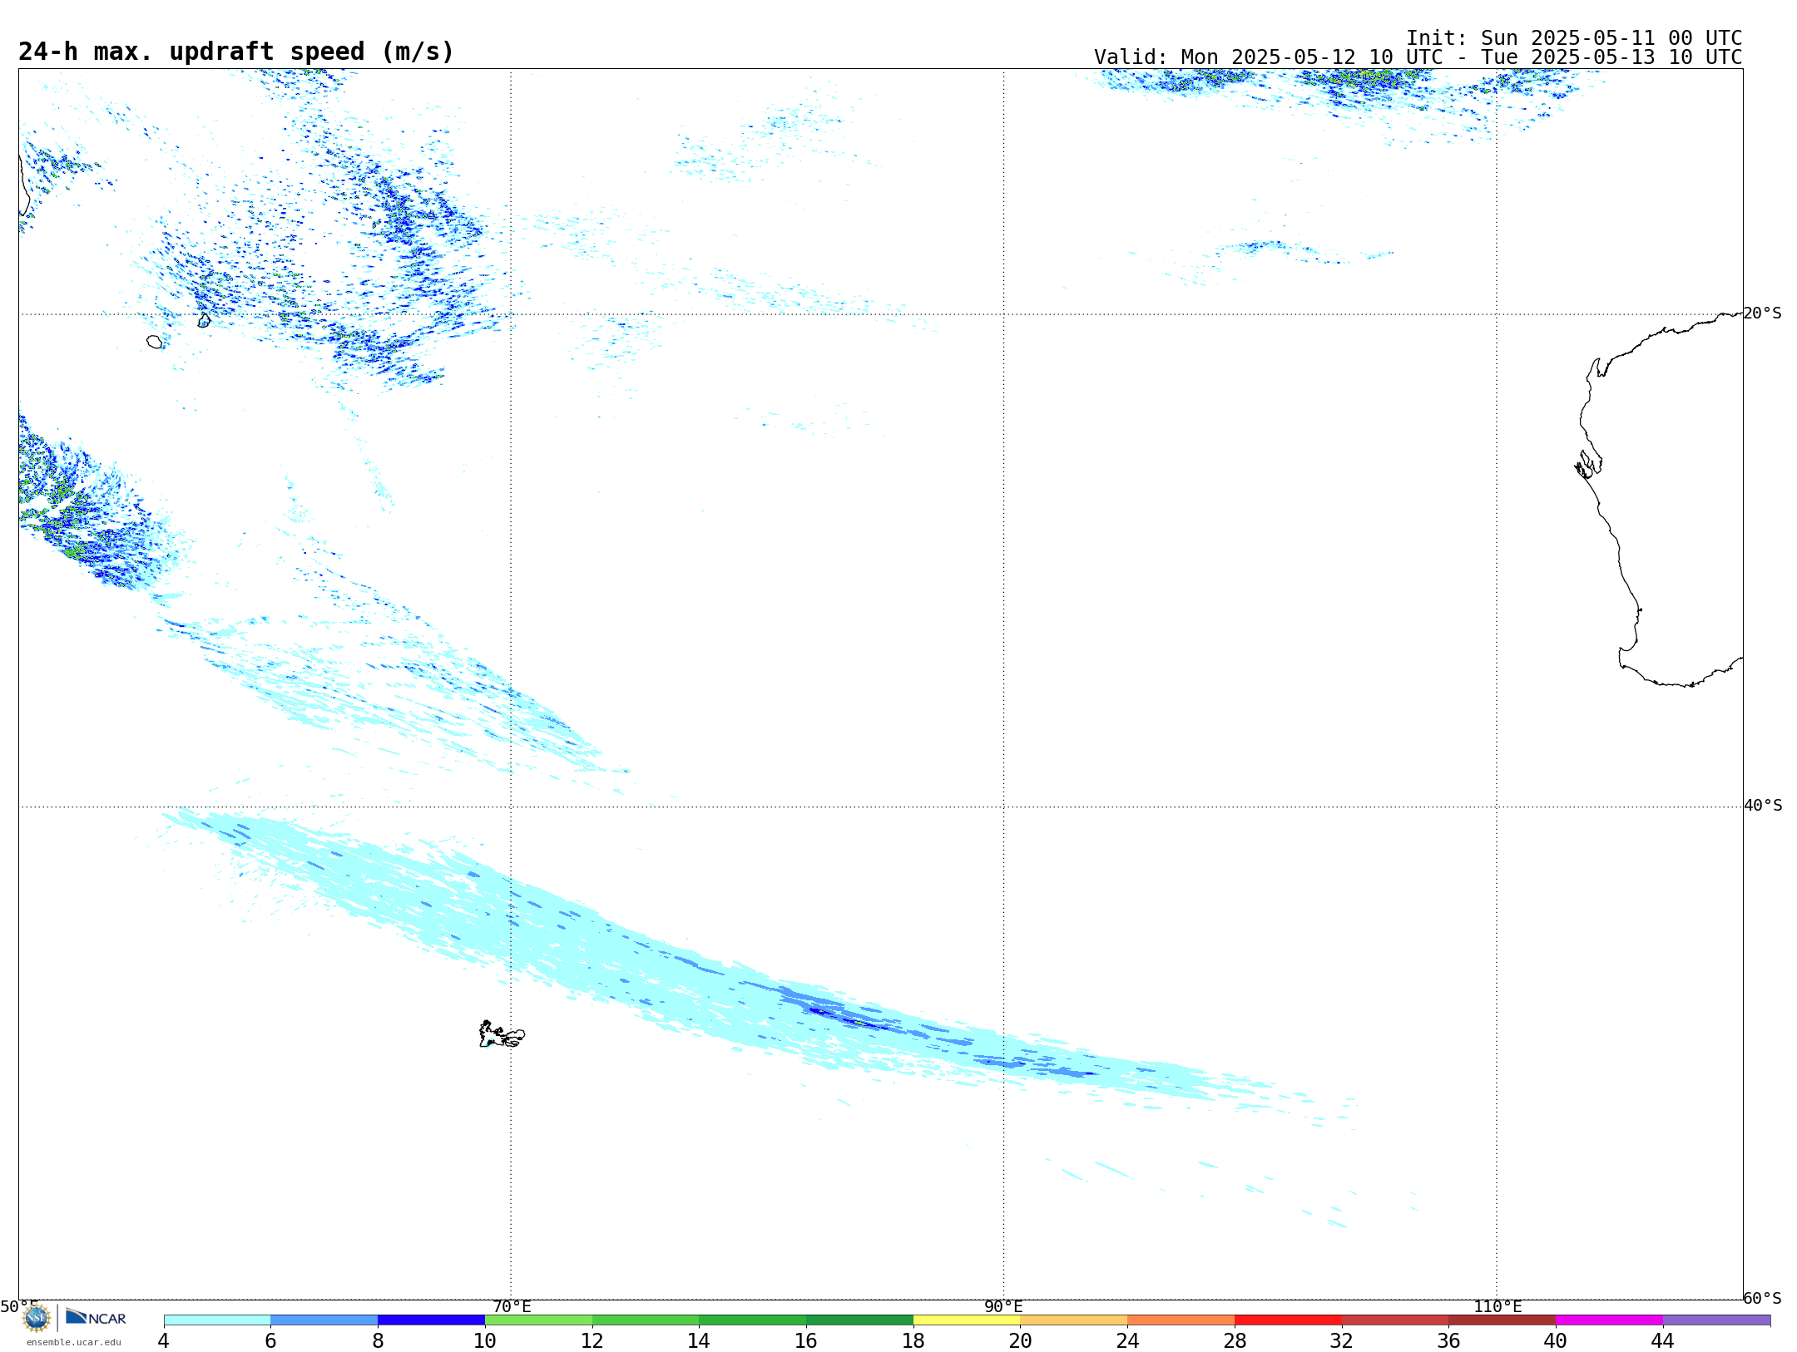Click the light blue 6-8 color swatch
The image size is (1797, 1352).
pyautogui.click(x=324, y=1320)
